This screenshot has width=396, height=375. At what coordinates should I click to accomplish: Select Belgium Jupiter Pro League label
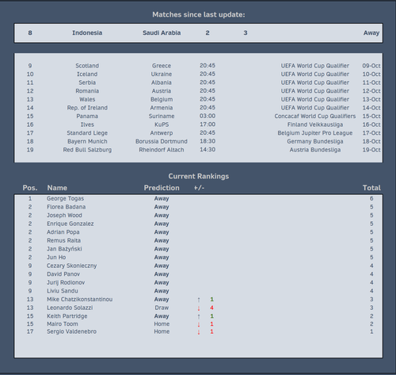(x=315, y=133)
